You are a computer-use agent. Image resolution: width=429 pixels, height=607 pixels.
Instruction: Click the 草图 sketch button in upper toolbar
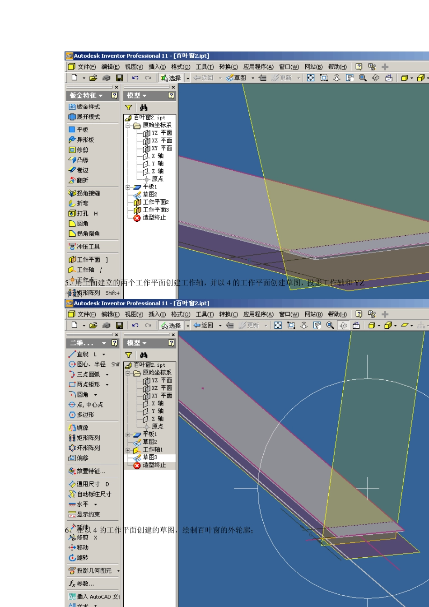(236, 78)
